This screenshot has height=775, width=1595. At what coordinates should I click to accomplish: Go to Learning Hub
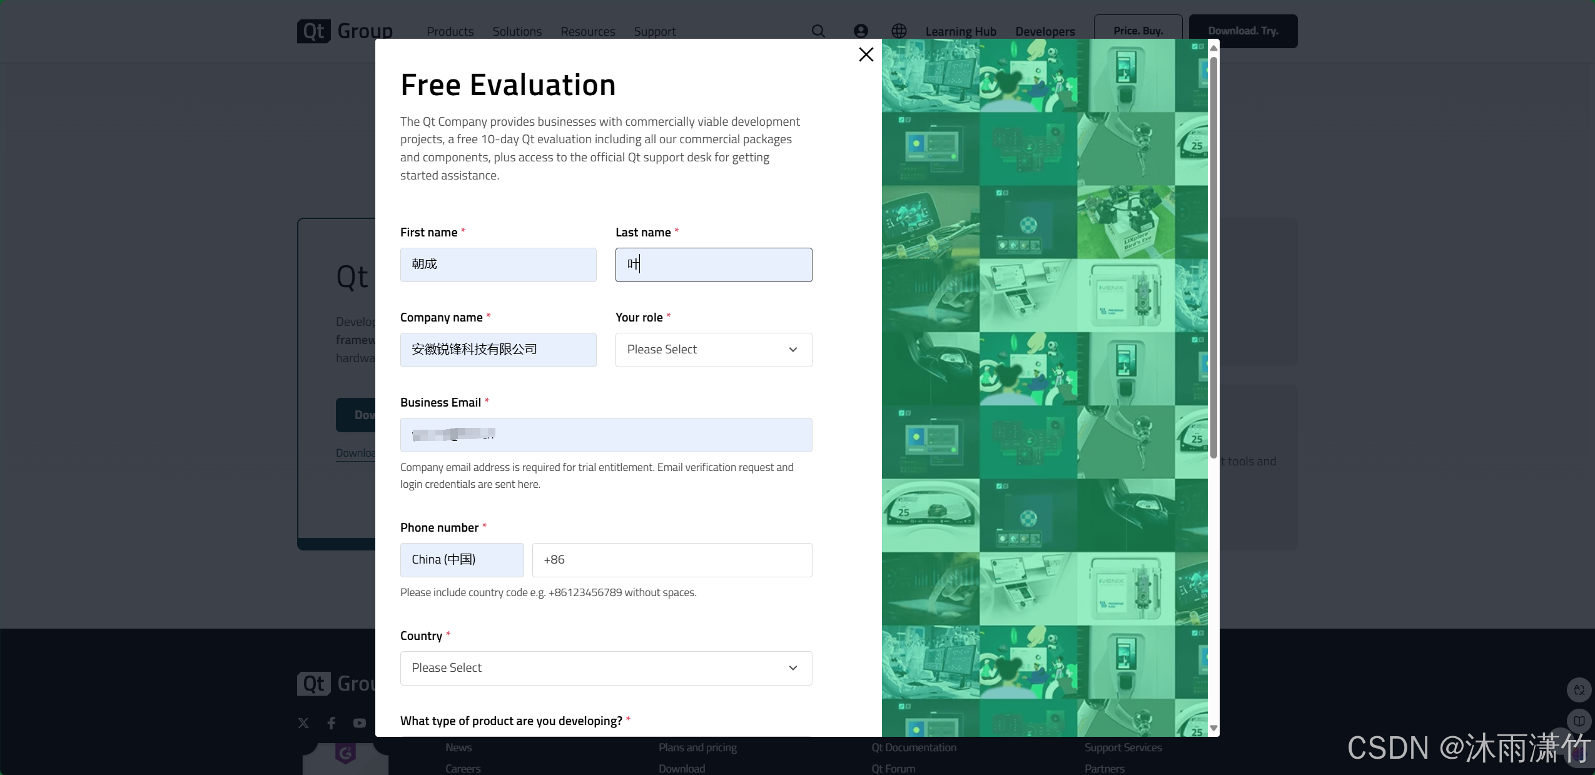(961, 31)
